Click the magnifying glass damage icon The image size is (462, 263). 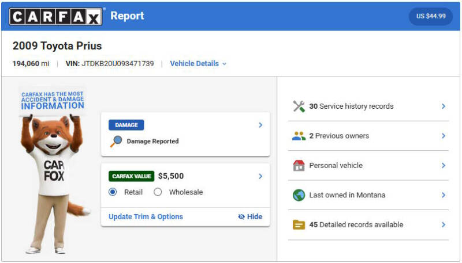pos(116,141)
